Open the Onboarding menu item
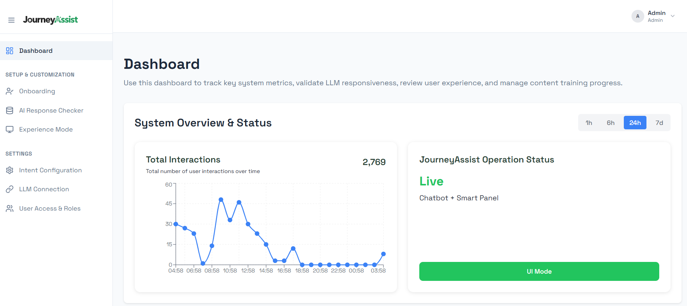Viewport: 687px width, 306px height. (x=37, y=91)
